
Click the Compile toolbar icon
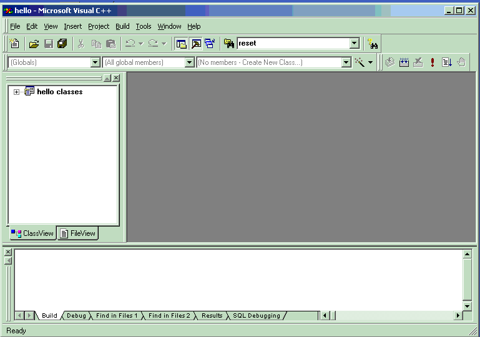point(390,62)
